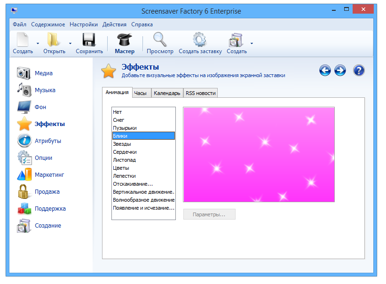The height and width of the screenshot is (284, 386).
Task: Click the Сохранить floppy disk icon
Action: [x=89, y=40]
